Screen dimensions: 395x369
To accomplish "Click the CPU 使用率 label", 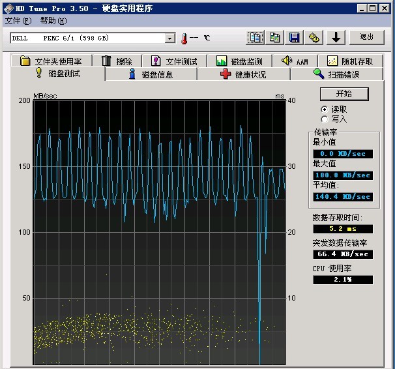I will [332, 268].
